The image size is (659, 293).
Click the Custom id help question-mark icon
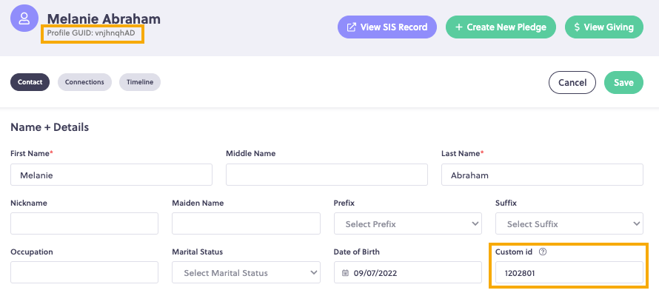(x=543, y=252)
